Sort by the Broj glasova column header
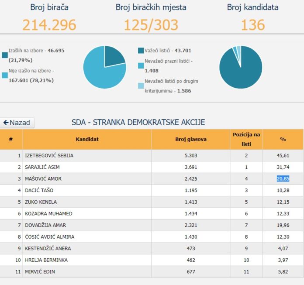 point(190,139)
